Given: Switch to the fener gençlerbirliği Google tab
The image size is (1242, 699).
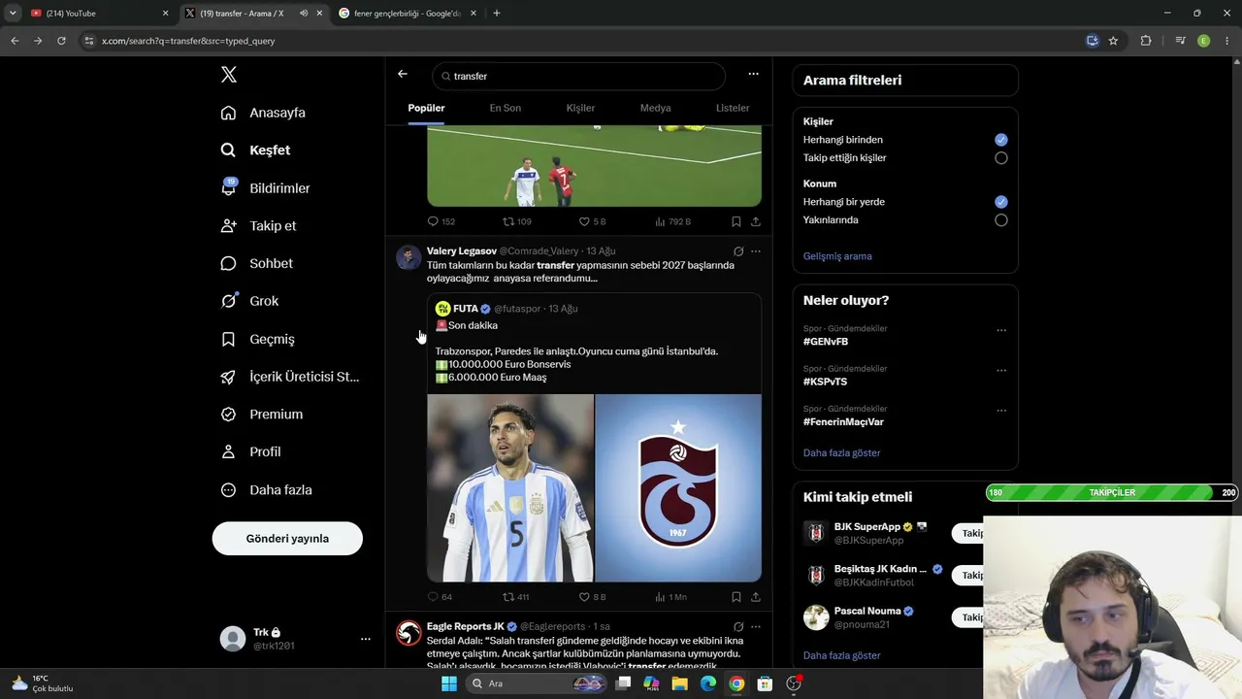Looking at the screenshot, I should pyautogui.click(x=408, y=14).
